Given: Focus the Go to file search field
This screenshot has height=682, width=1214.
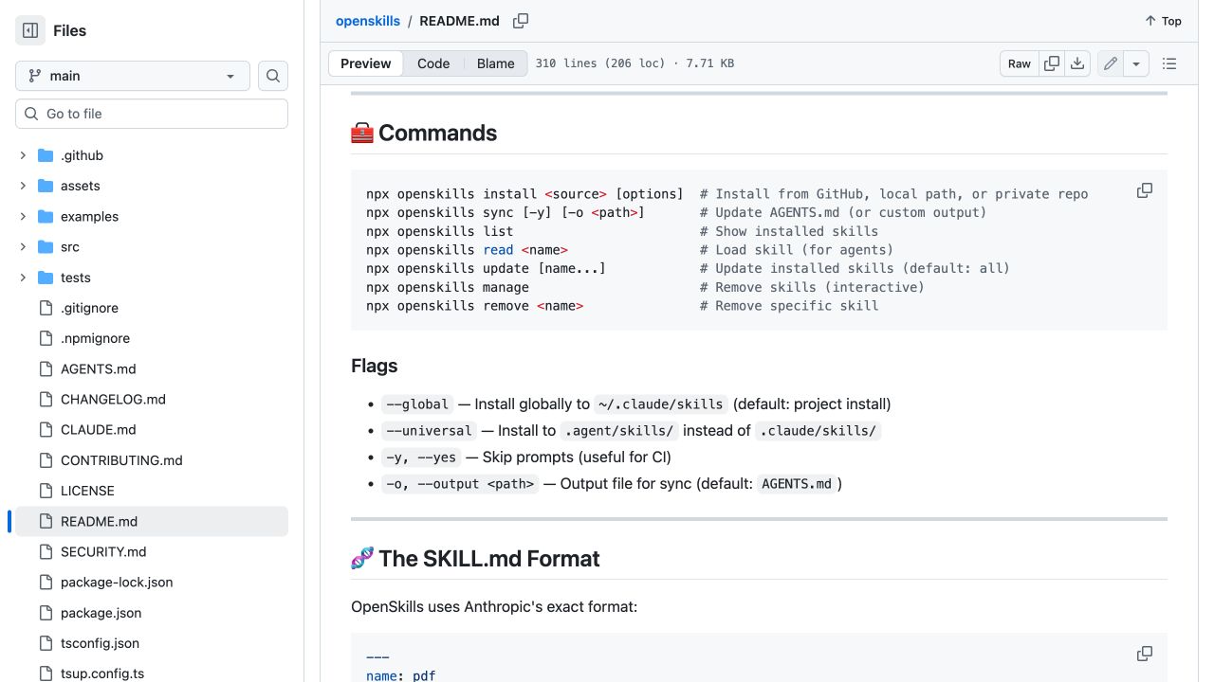Looking at the screenshot, I should 152,114.
